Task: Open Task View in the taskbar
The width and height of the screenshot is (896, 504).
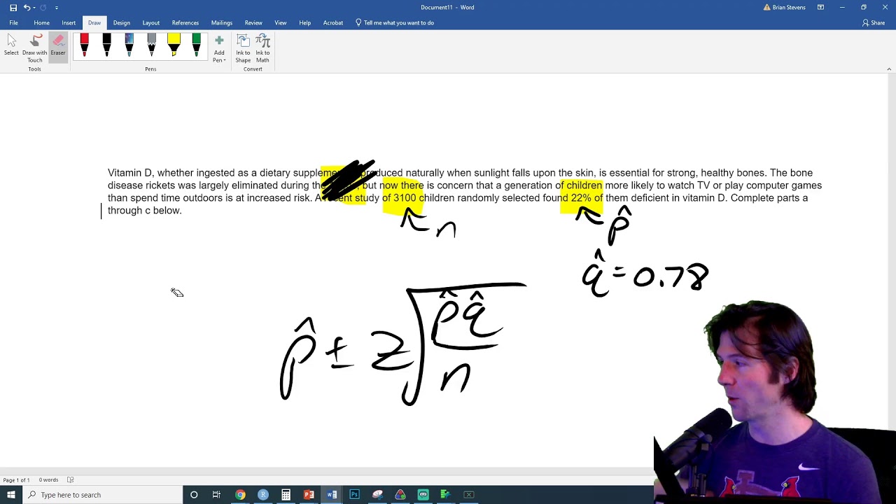Action: pyautogui.click(x=216, y=495)
